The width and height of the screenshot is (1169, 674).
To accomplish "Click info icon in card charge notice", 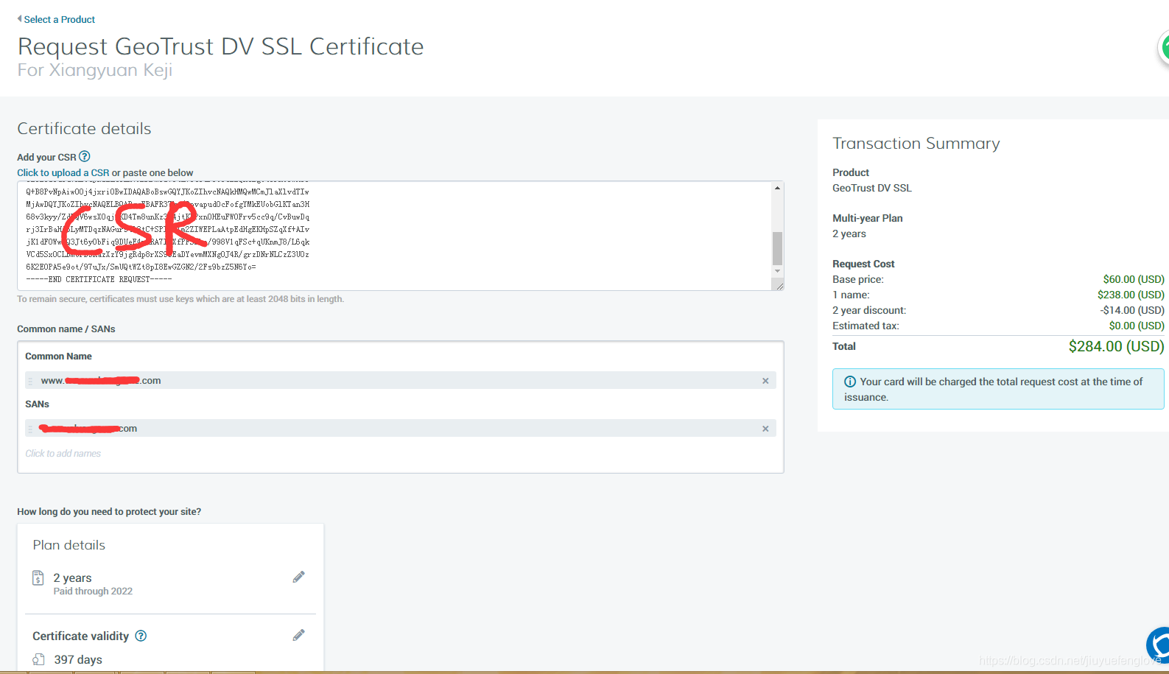I will pyautogui.click(x=849, y=382).
